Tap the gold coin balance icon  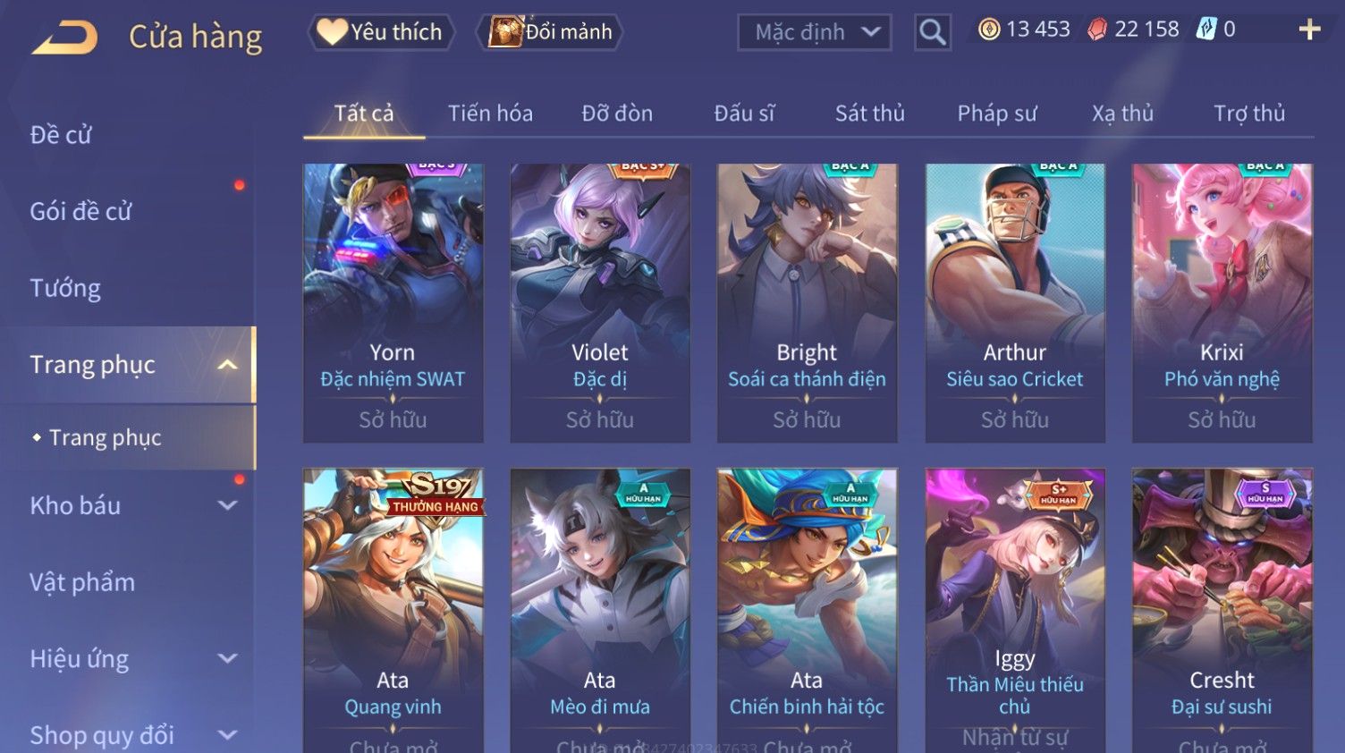coord(989,30)
